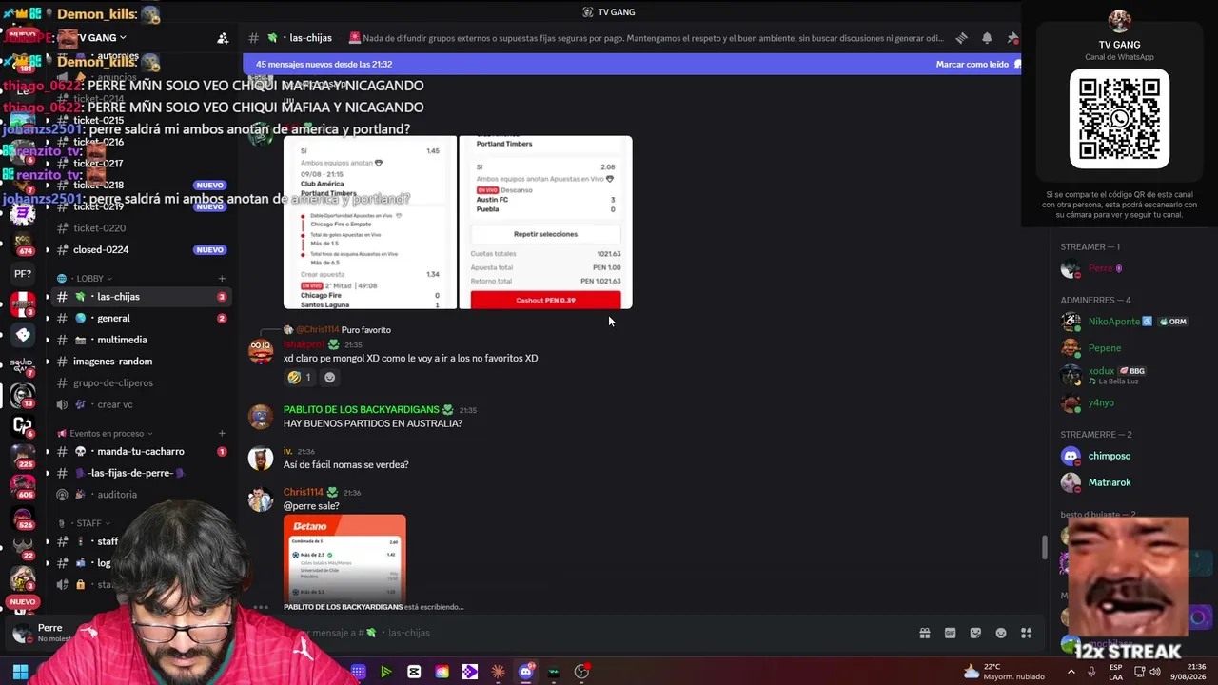Open PABLITO DE LOS BACKYARDIGANS profile
The image size is (1218, 685).
click(362, 410)
